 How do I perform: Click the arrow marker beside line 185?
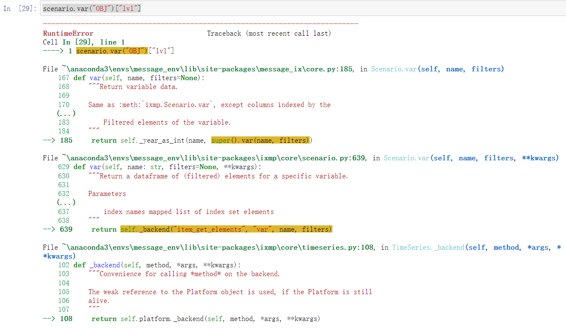pyautogui.click(x=49, y=140)
